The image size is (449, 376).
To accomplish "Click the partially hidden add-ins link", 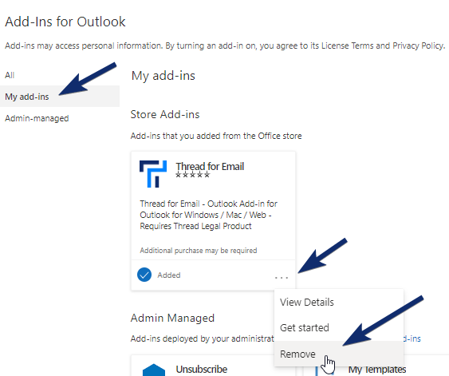I will click(x=412, y=338).
